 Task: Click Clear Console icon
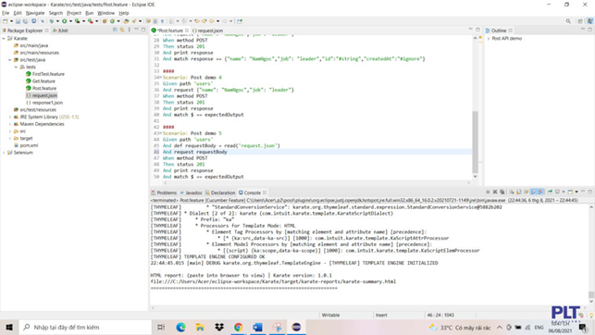click(512, 192)
